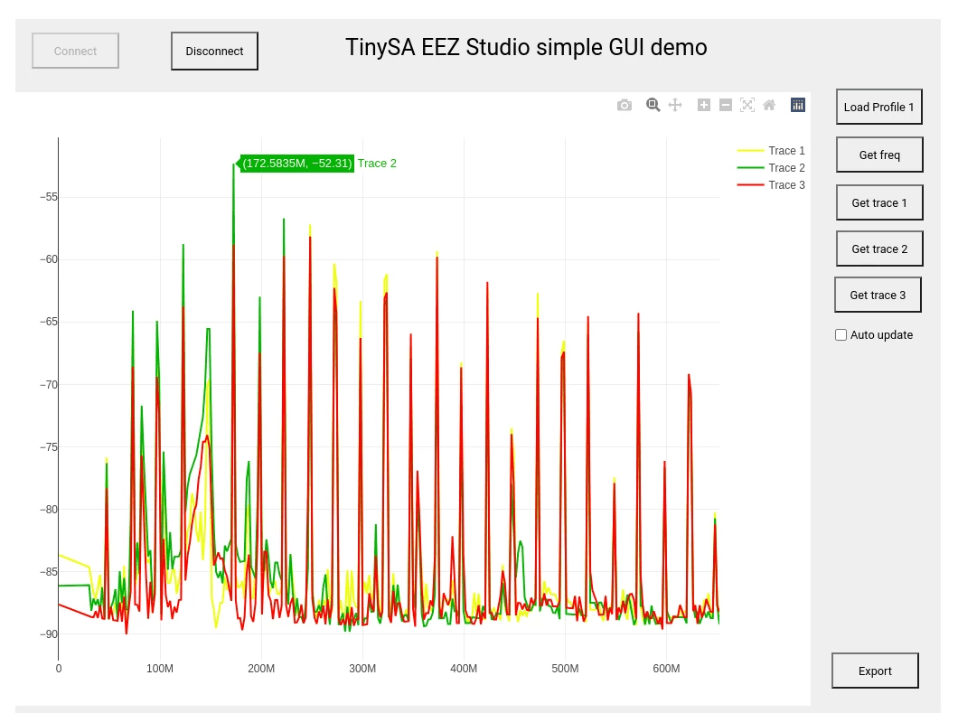958x713 pixels.
Task: Click the Get trace 2 button
Action: click(879, 249)
